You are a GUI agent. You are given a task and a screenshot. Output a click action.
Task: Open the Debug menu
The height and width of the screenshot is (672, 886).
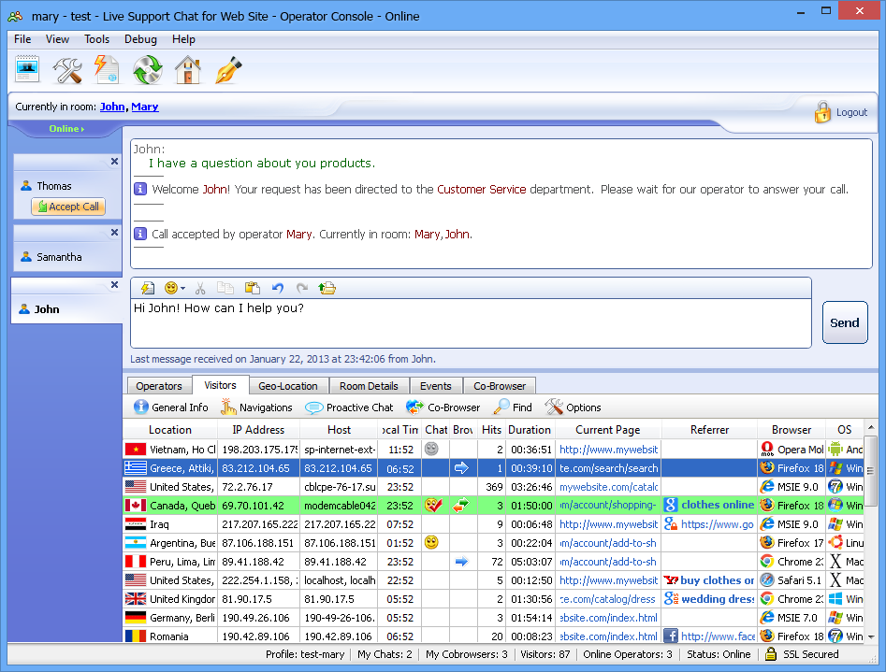(x=140, y=39)
